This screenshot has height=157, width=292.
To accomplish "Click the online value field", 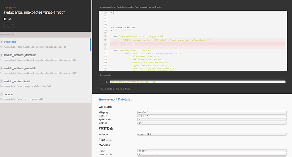I will (x=212, y=123).
